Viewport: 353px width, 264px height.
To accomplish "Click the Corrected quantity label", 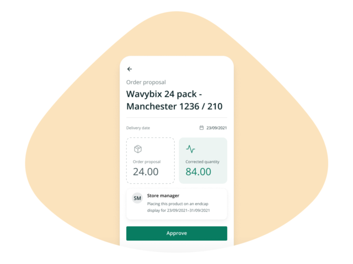I will 202,162.
